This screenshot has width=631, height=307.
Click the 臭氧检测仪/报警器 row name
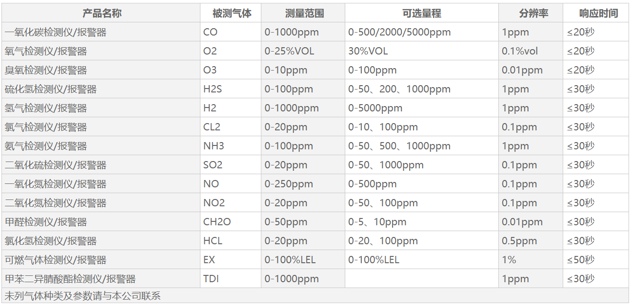46,70
